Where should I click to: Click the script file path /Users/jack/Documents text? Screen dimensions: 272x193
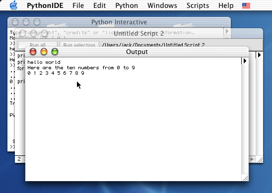point(153,45)
